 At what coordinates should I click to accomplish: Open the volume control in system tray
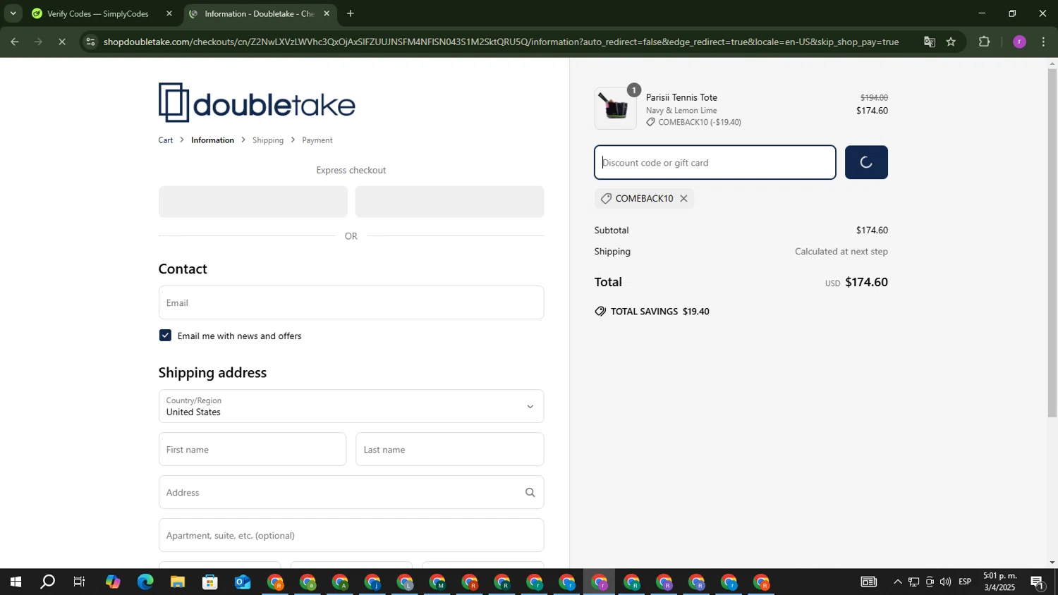(945, 582)
